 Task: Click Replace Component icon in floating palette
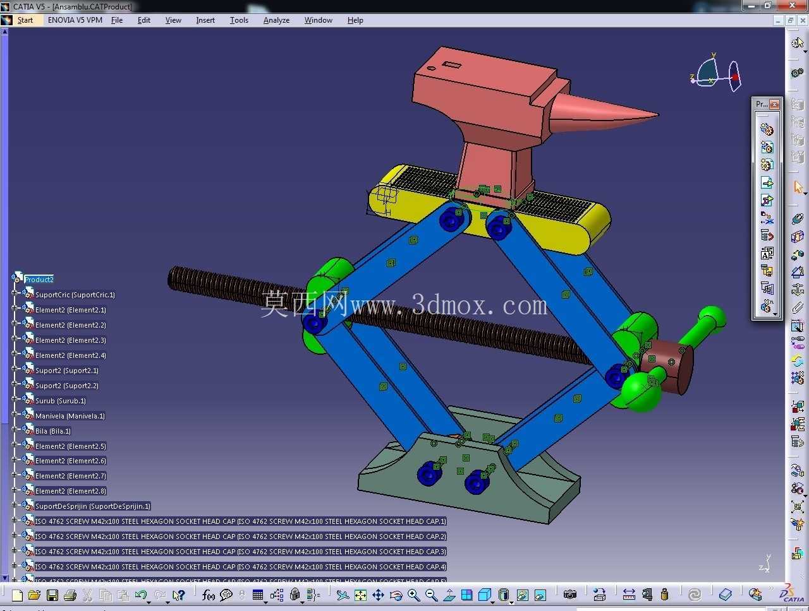(767, 218)
